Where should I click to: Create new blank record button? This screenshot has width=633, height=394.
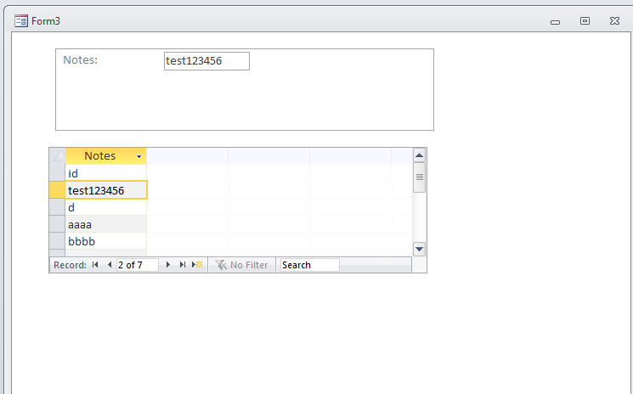[197, 265]
